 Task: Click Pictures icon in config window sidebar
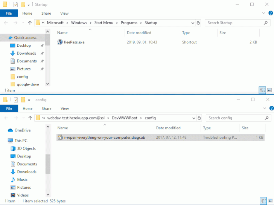point(13,187)
